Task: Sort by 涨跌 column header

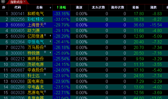Action: click(x=153, y=7)
